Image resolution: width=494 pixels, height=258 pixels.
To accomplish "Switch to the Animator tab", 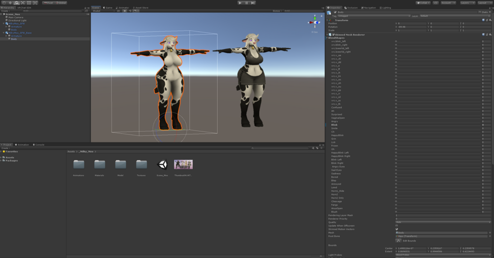I will [122, 7].
